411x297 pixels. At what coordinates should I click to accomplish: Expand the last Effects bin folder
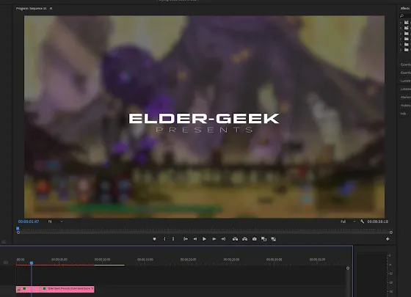(401, 50)
